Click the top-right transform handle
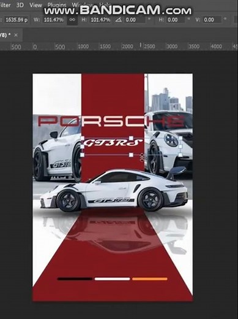Image resolution: width=238 pixels, height=319 pixels. pyautogui.click(x=180, y=138)
